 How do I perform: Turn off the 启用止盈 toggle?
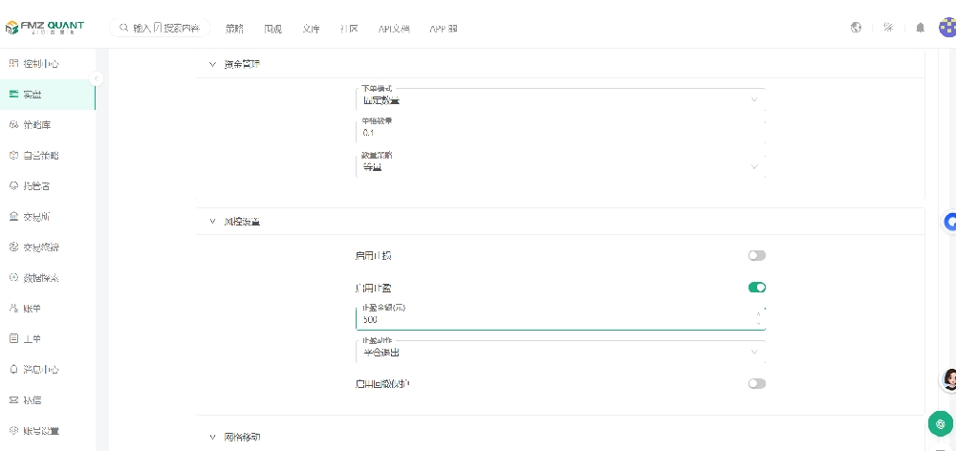tap(756, 287)
